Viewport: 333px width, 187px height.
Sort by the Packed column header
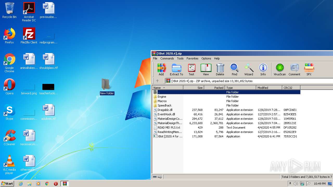(215, 88)
